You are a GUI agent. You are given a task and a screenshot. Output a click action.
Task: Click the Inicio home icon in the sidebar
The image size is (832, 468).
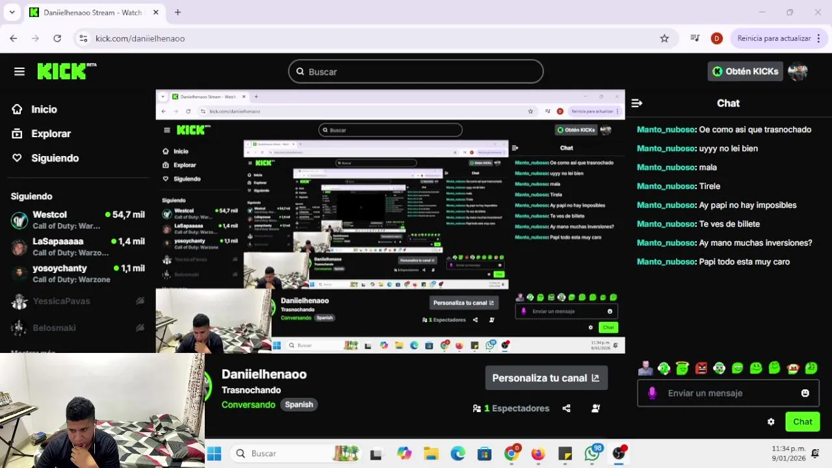17,109
